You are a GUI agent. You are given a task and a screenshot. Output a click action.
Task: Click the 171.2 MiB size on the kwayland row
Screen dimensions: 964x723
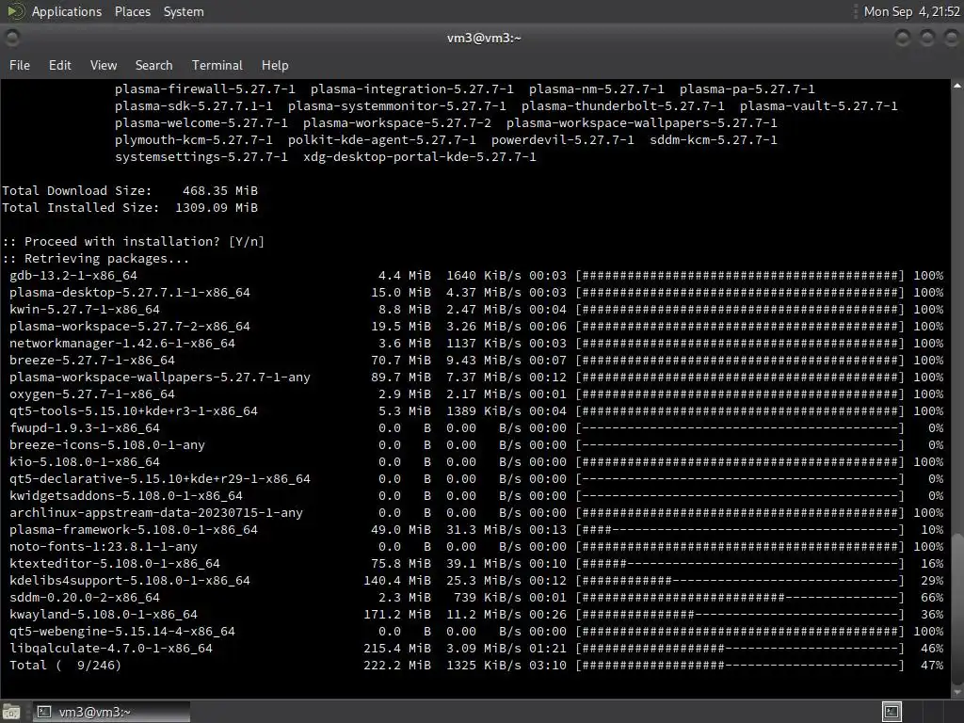point(397,614)
